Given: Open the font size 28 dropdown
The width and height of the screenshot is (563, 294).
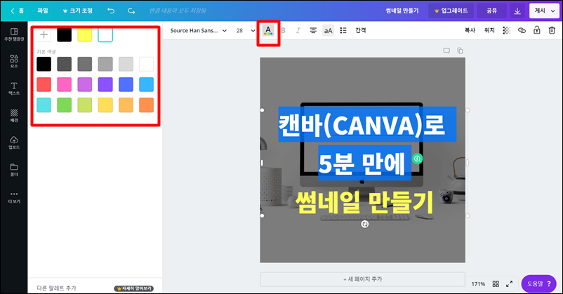Looking at the screenshot, I should (x=246, y=30).
